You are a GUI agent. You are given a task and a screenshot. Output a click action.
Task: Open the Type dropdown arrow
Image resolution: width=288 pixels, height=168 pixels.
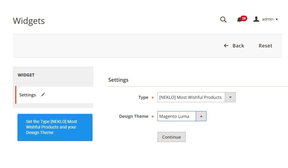point(230,97)
